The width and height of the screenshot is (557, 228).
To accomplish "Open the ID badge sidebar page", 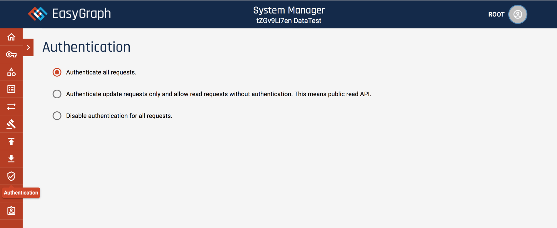I will [11, 211].
